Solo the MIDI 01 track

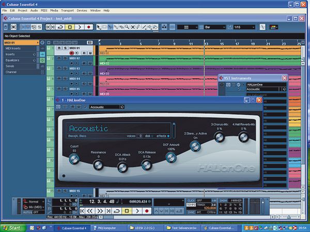pyautogui.click(x=65, y=48)
